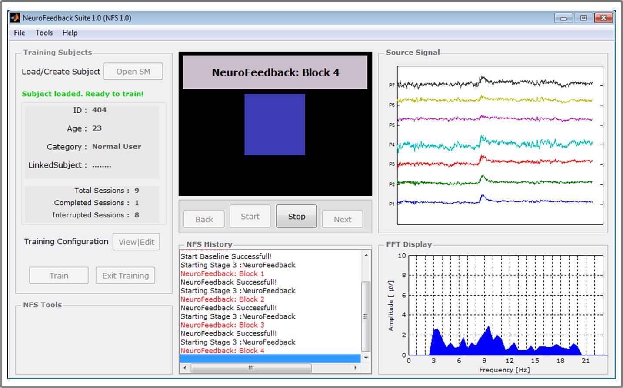Click the blue feedback square
The image size is (623, 388).
pos(275,125)
